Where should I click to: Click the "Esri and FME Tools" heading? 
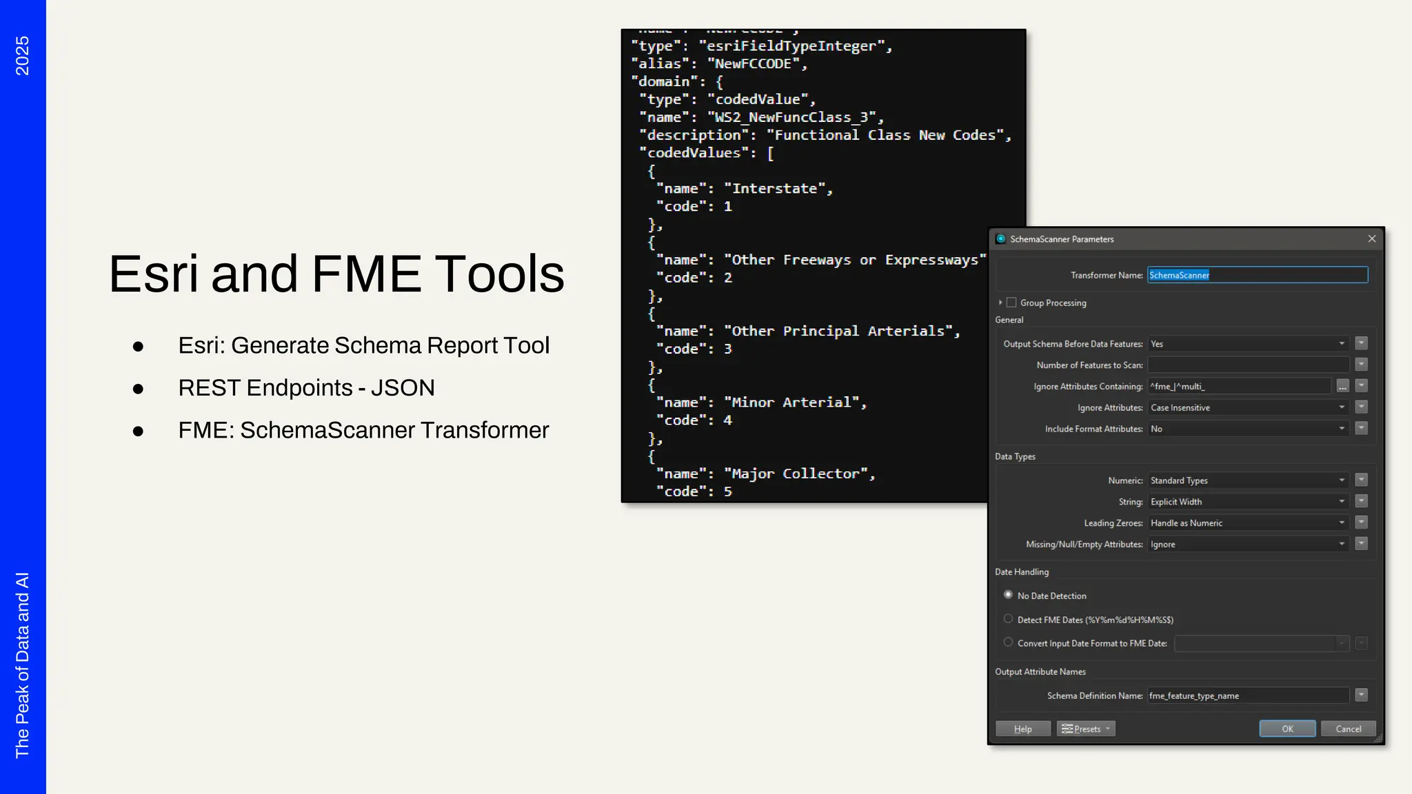(336, 274)
